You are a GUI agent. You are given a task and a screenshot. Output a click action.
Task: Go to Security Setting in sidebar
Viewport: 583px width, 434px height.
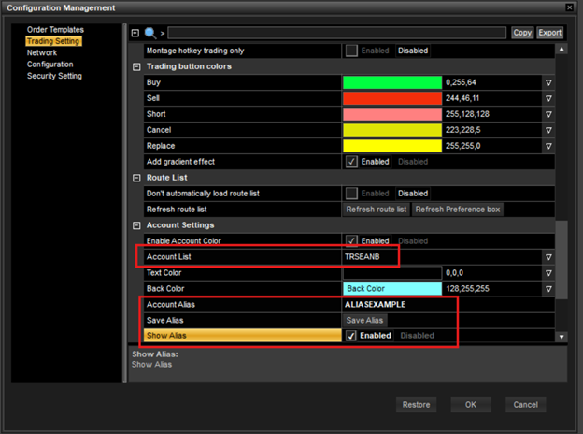click(54, 76)
